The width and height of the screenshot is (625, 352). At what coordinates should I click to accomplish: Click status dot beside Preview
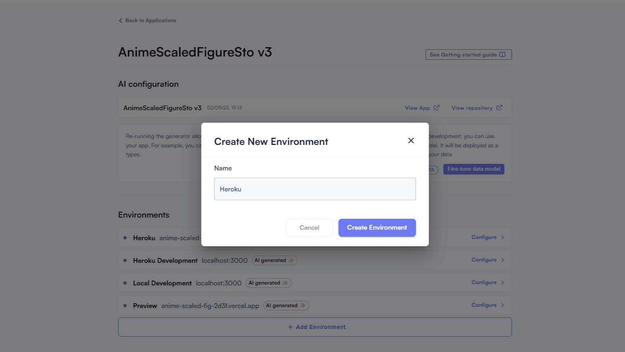(125, 306)
